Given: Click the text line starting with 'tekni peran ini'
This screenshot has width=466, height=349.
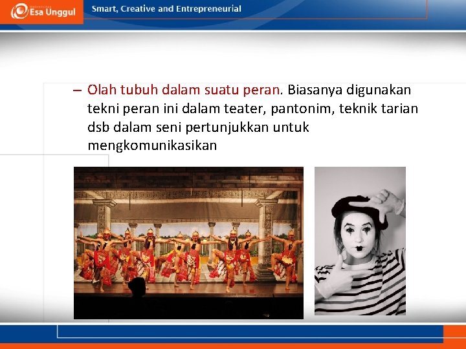Looking at the screenshot, I should pyautogui.click(x=252, y=109).
